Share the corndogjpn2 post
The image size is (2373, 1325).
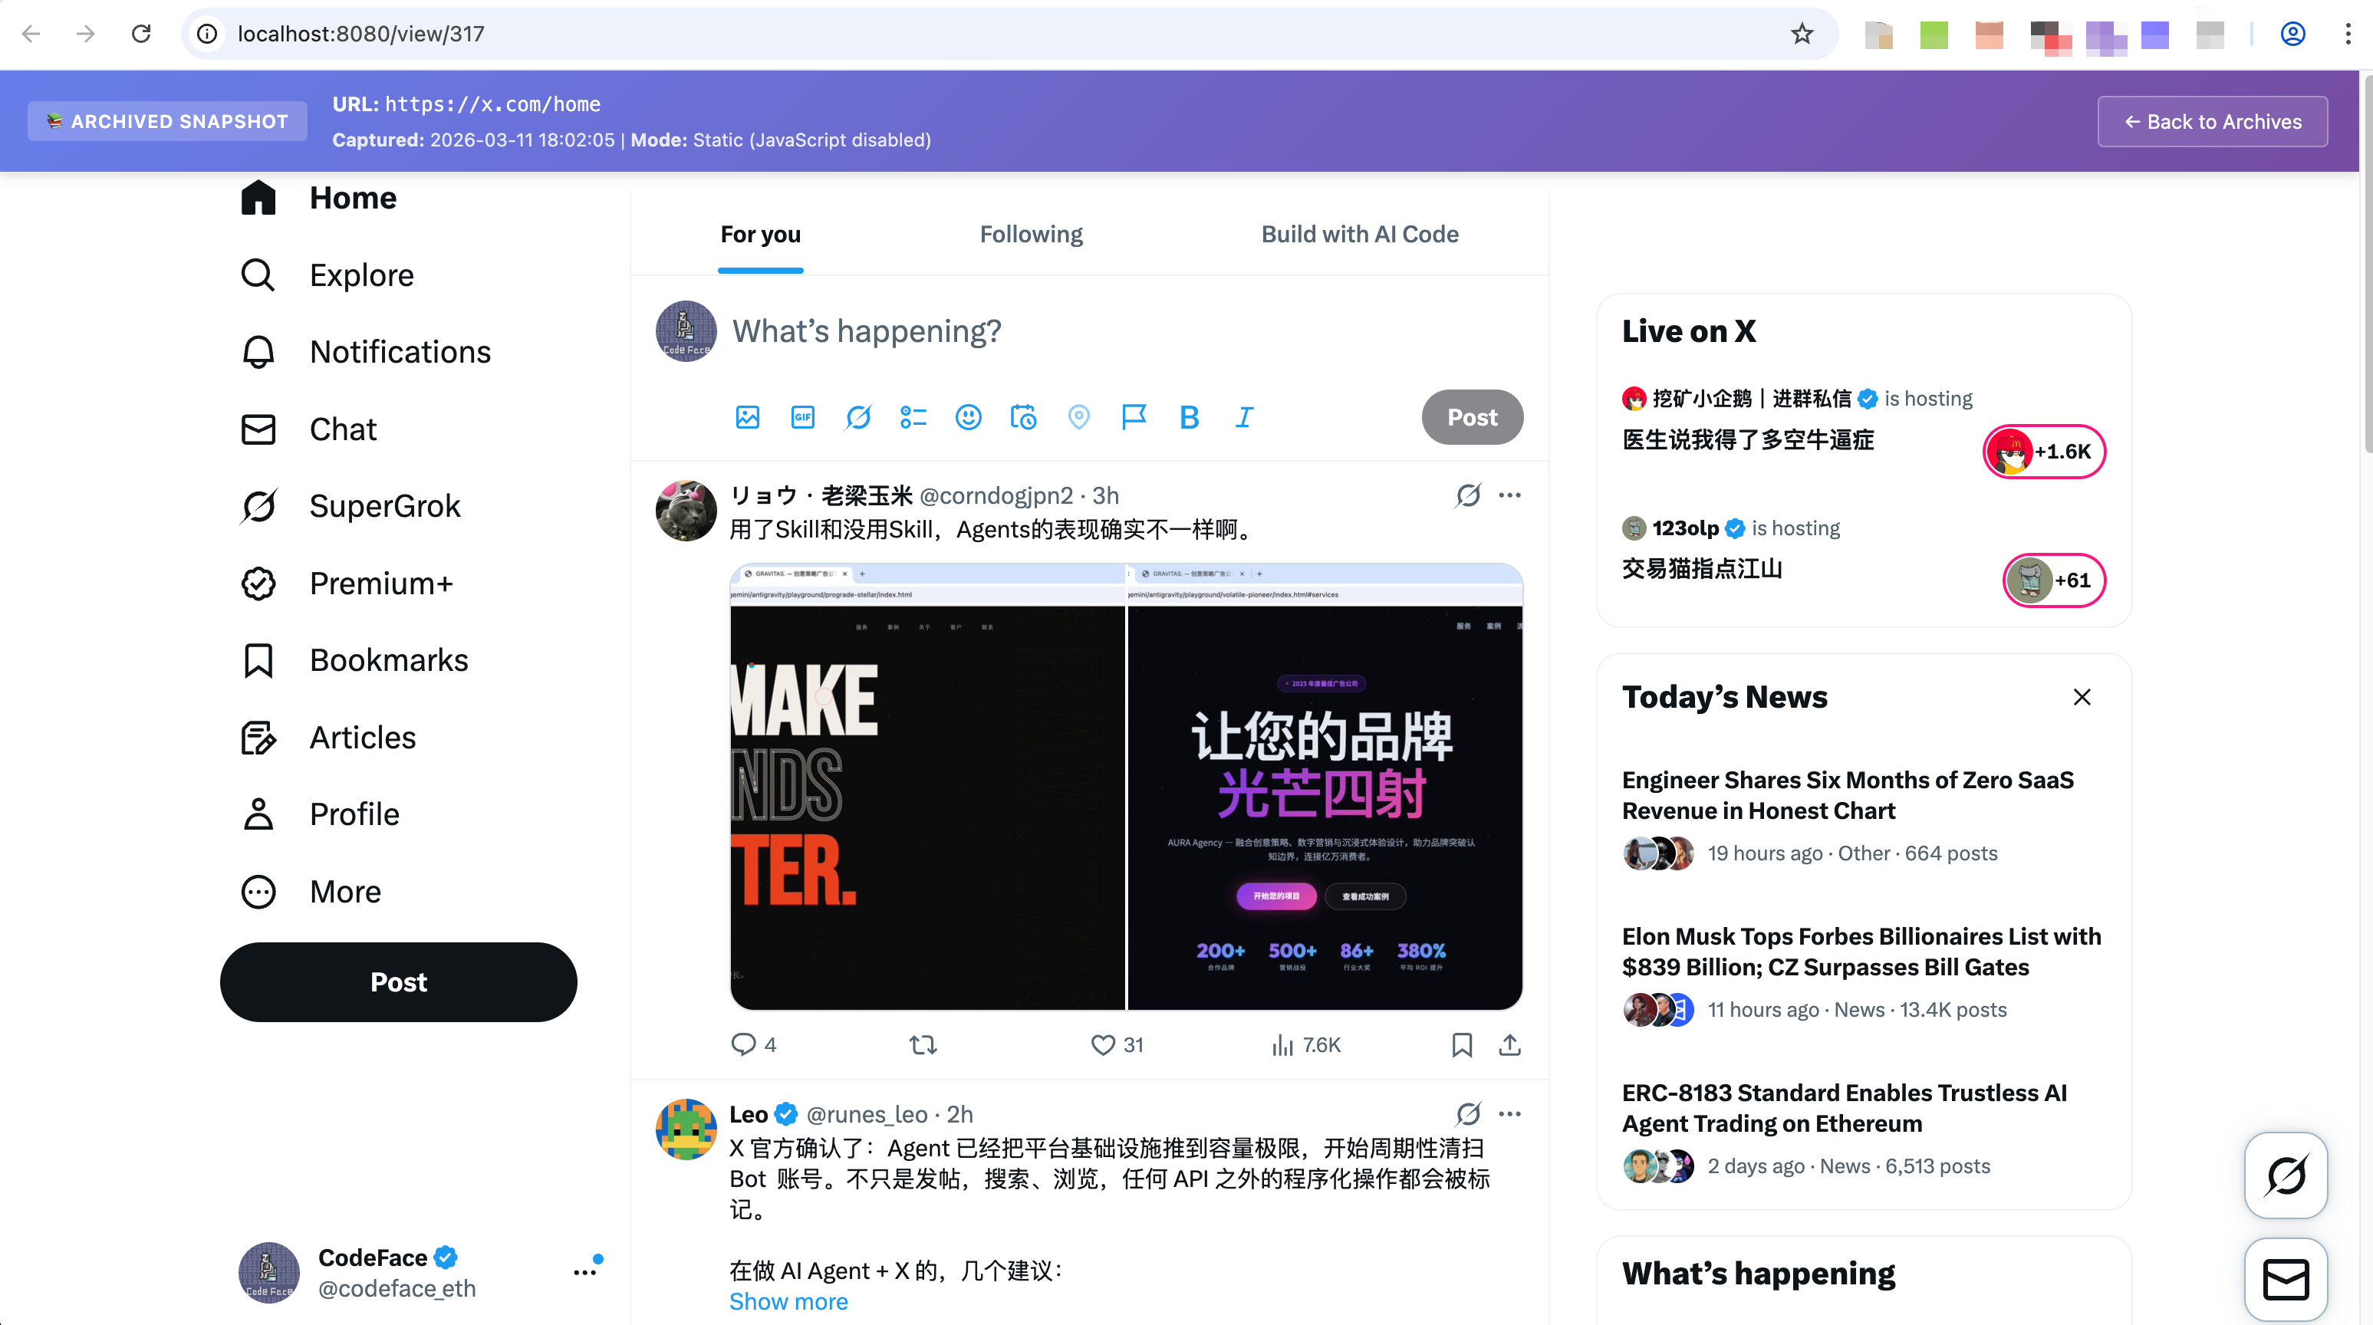click(x=1509, y=1045)
